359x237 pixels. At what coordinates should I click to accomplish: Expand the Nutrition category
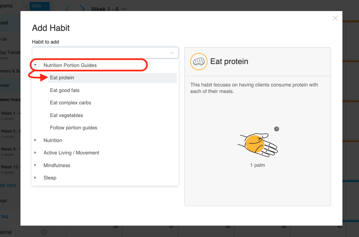click(35, 140)
